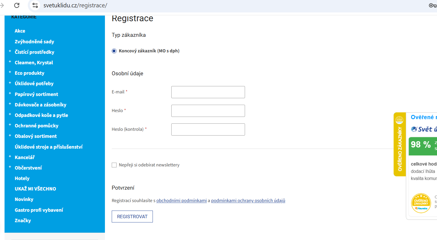Open the Akce category
Image resolution: width=437 pixels, height=240 pixels.
[20, 31]
